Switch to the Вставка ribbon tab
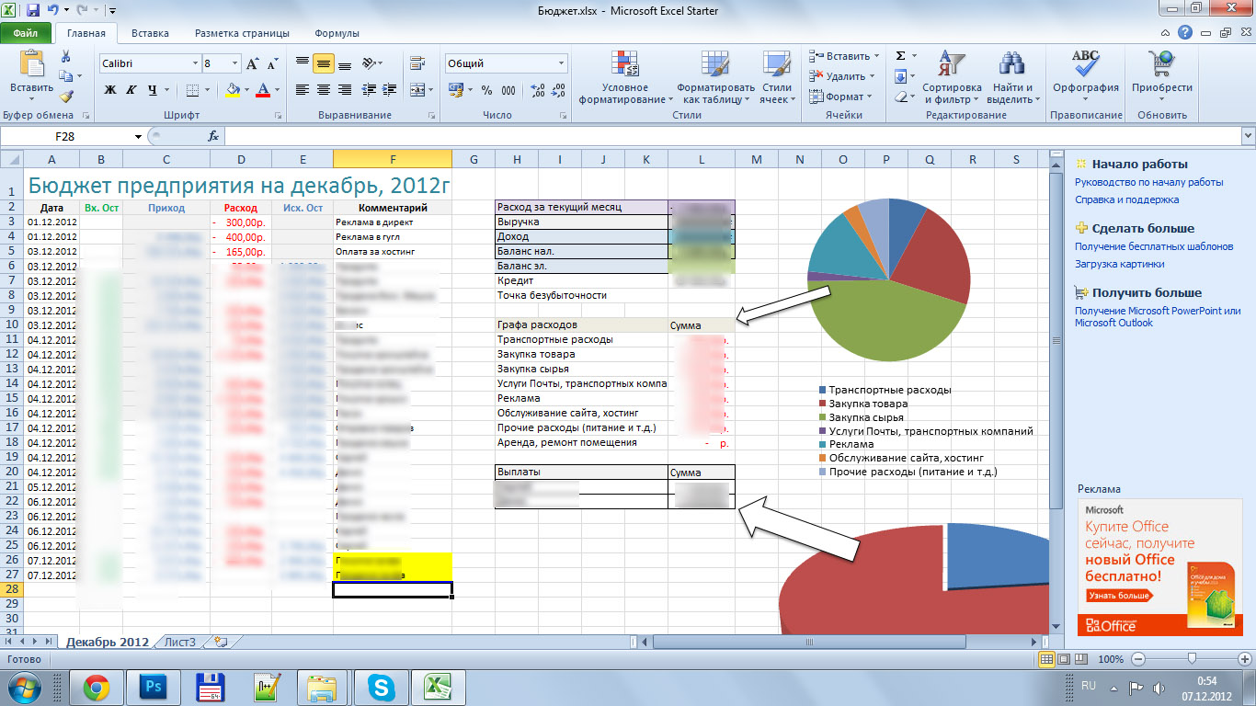1256x706 pixels. (x=150, y=33)
